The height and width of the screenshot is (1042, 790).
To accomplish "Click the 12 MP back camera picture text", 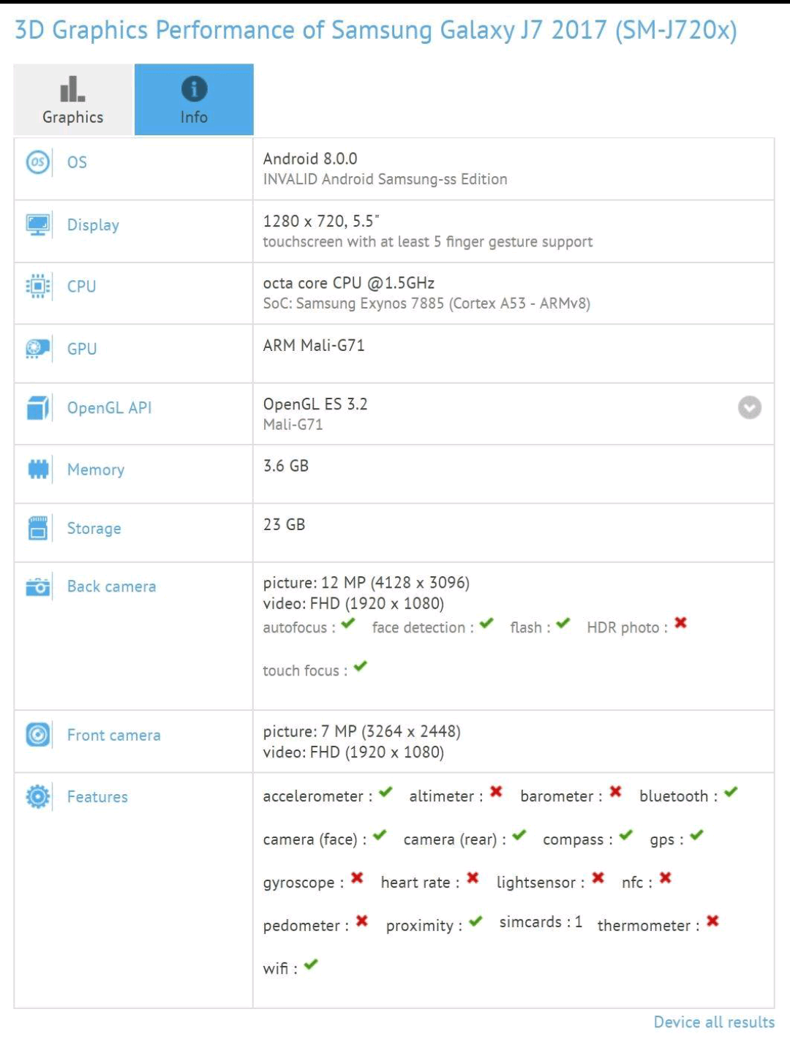I will [x=366, y=583].
